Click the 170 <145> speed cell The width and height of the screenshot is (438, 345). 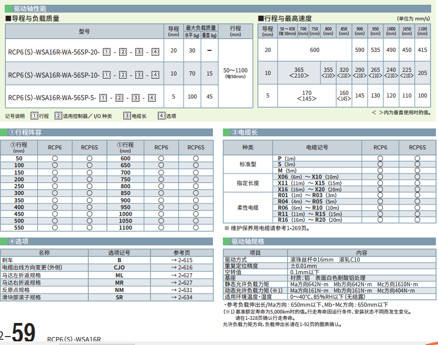(307, 95)
